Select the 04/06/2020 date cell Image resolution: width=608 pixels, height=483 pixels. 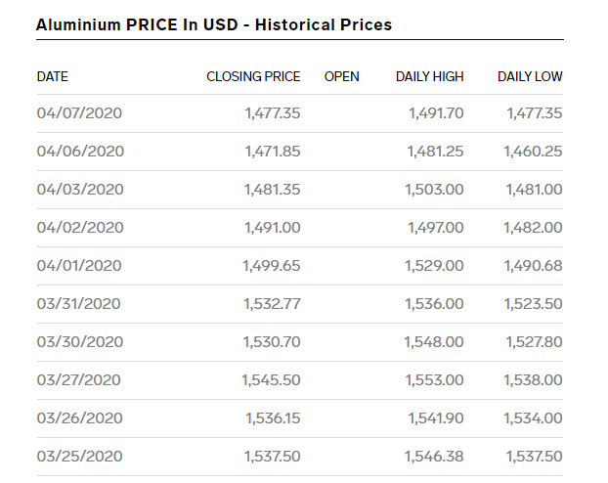tap(80, 152)
